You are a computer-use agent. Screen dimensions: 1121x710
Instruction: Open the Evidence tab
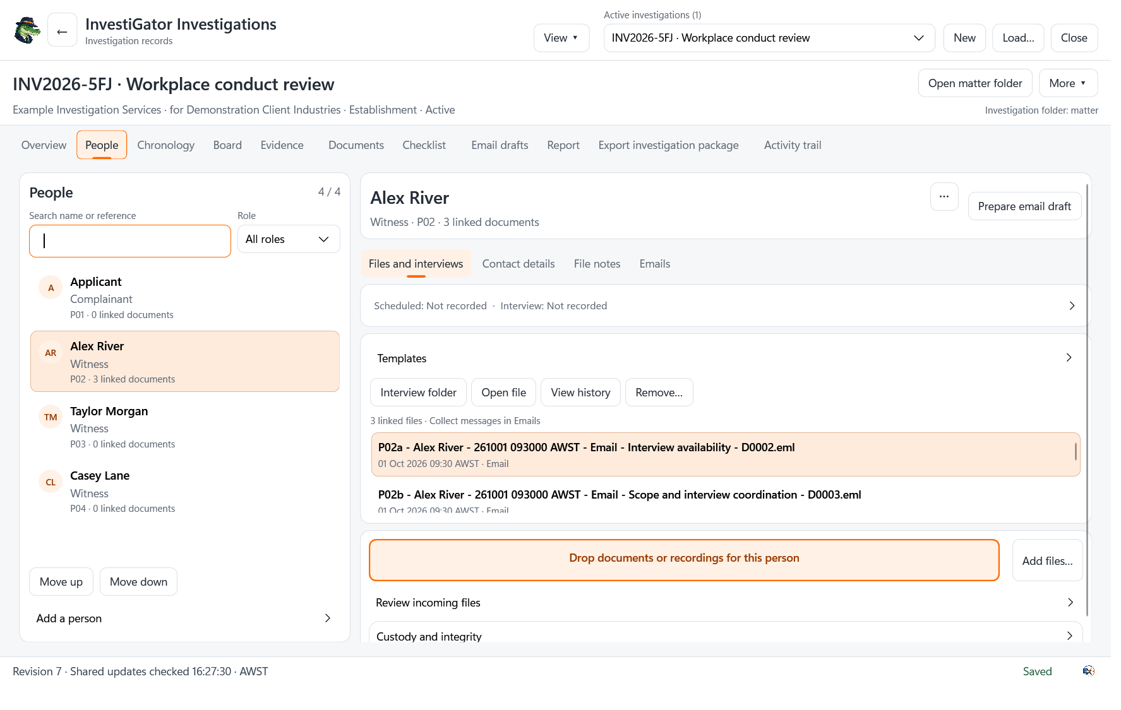click(x=282, y=145)
